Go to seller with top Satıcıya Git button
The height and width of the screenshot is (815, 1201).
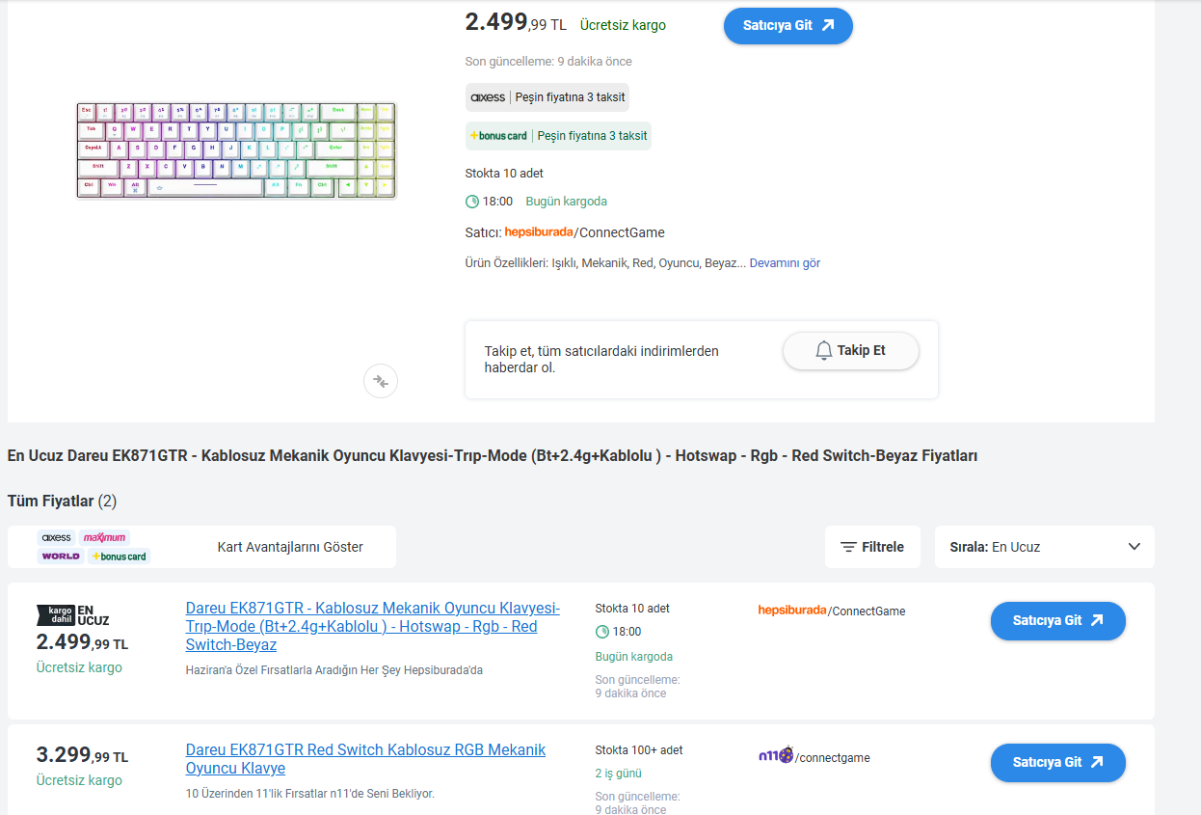tap(787, 26)
